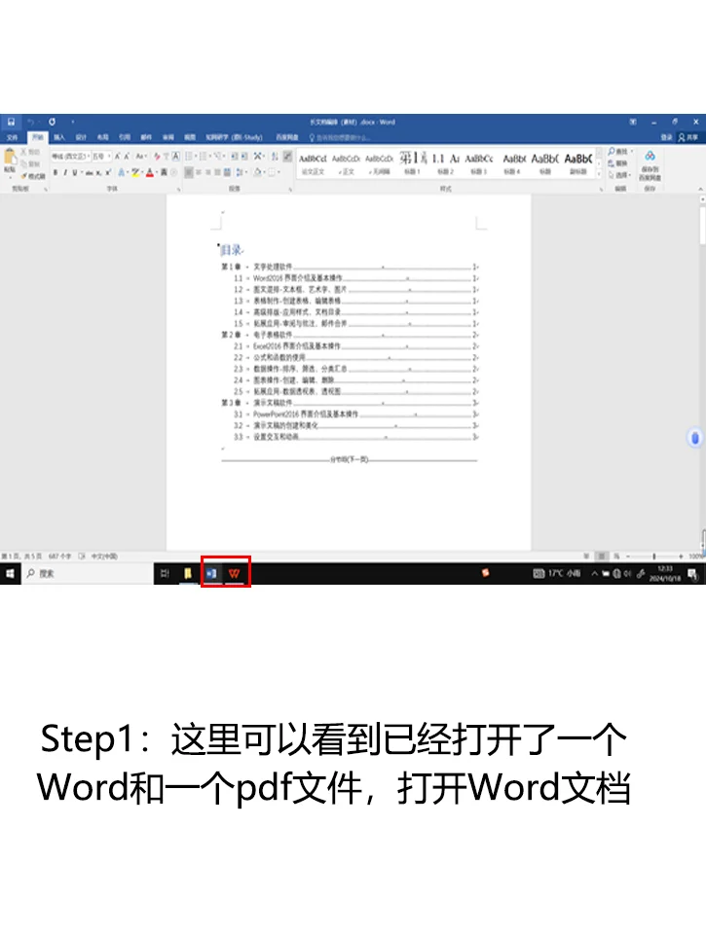The image size is (706, 934).
Task: Select Align Left paragraph alignment
Action: [x=189, y=173]
